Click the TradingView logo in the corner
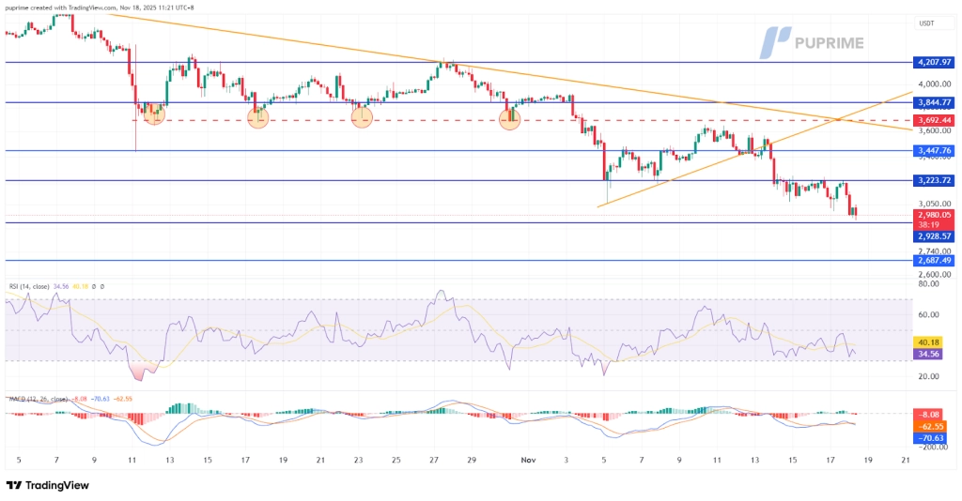 [x=47, y=485]
